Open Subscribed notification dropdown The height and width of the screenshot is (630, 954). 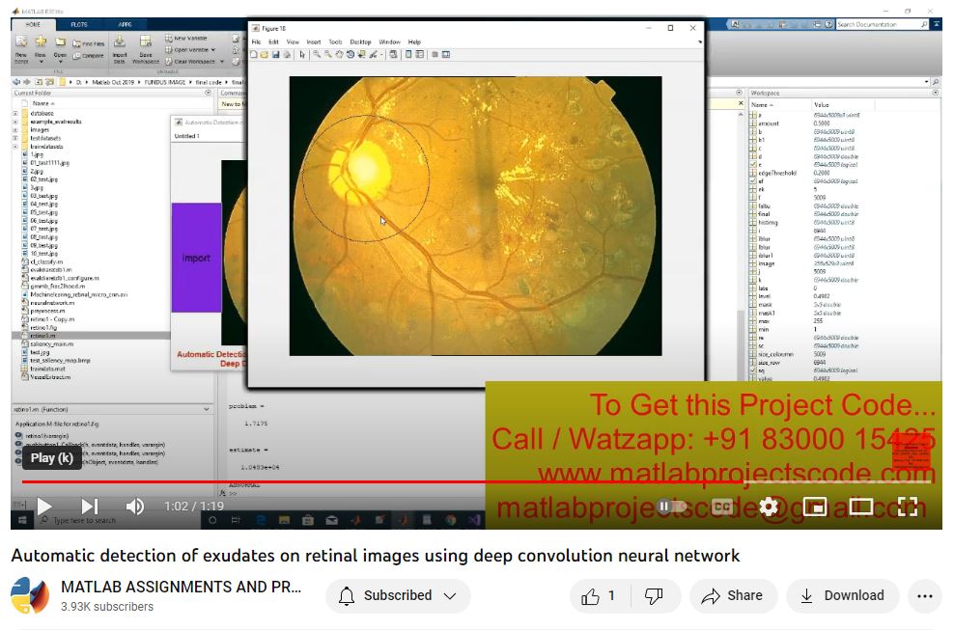tap(398, 596)
